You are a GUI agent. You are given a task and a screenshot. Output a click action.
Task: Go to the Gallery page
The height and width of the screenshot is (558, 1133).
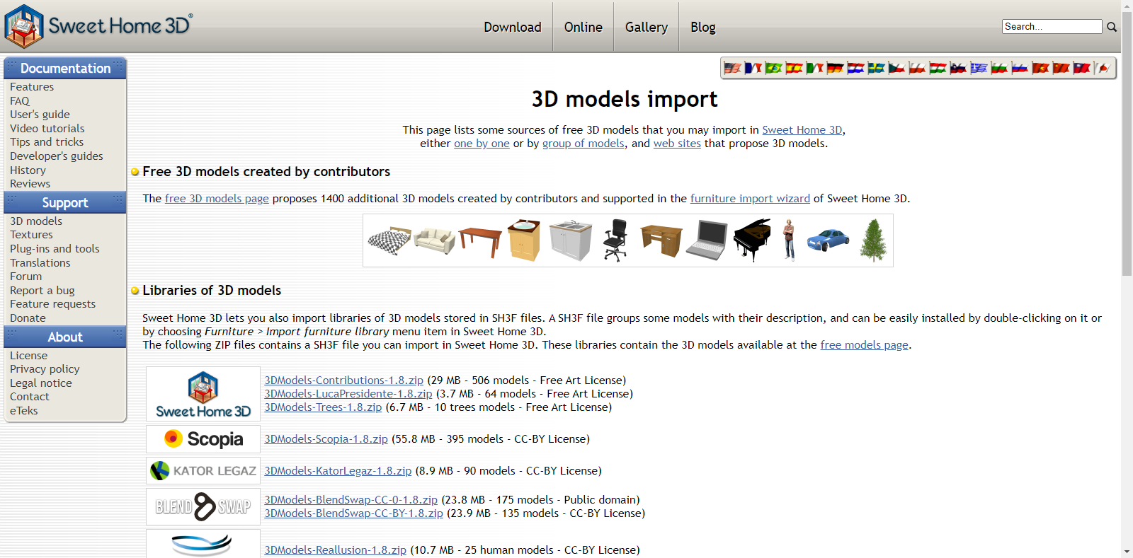tap(647, 27)
